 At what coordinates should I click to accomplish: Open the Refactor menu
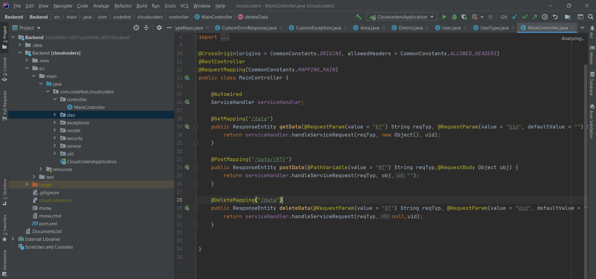click(123, 6)
